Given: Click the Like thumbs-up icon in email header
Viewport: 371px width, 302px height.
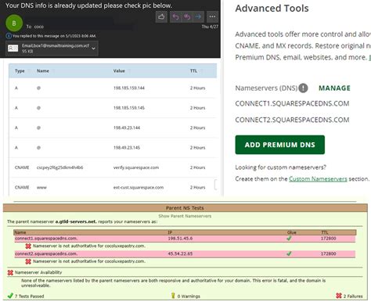Looking at the screenshot, I should point(161,17).
